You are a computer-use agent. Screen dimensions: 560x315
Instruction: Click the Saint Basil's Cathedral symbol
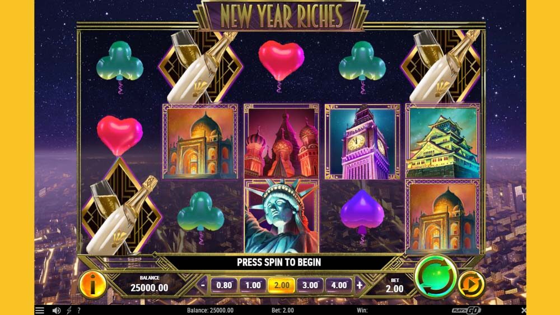[x=282, y=142]
